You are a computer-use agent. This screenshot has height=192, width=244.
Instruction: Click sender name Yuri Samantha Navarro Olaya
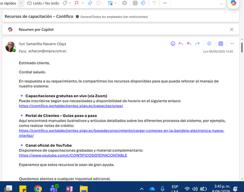[42, 44]
